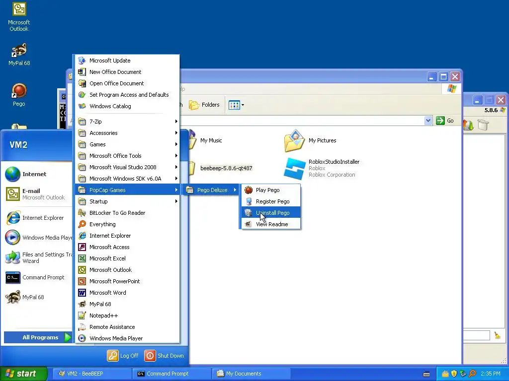Launch Microsoft PowerPoint
Image resolution: width=509 pixels, height=381 pixels.
point(127,281)
